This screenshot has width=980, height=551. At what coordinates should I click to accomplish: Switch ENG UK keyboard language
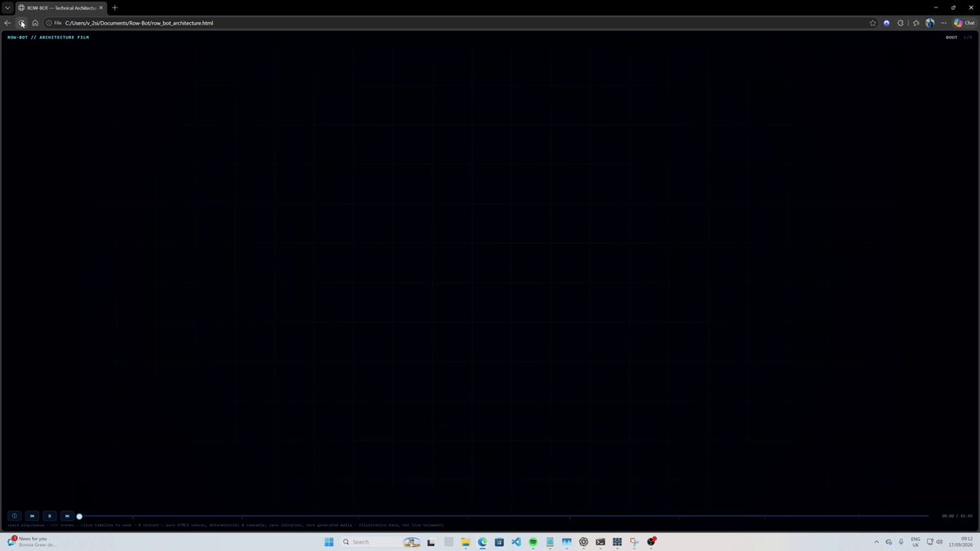click(915, 541)
